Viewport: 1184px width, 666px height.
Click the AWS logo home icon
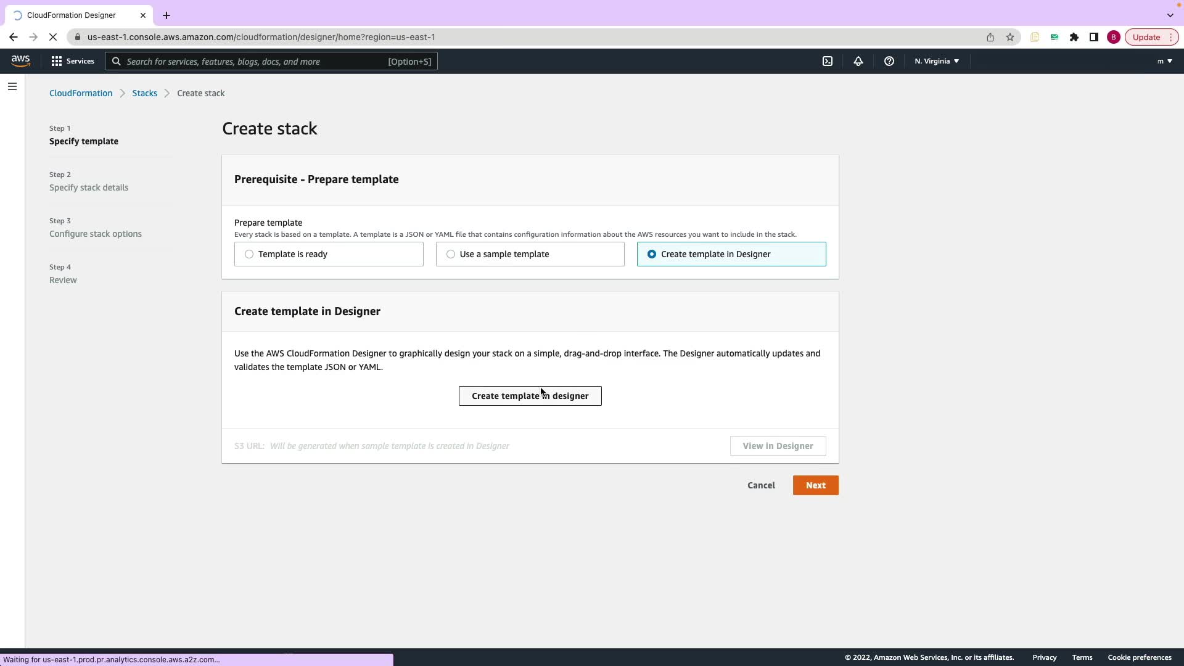[x=20, y=60]
